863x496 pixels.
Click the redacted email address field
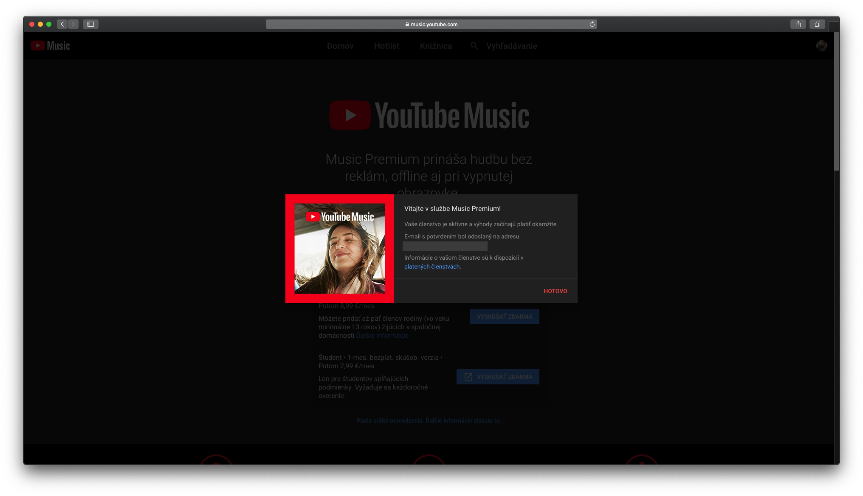445,246
